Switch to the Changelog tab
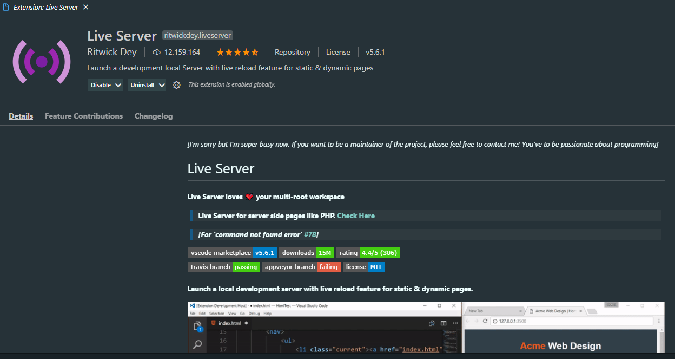The height and width of the screenshot is (359, 675). [154, 116]
